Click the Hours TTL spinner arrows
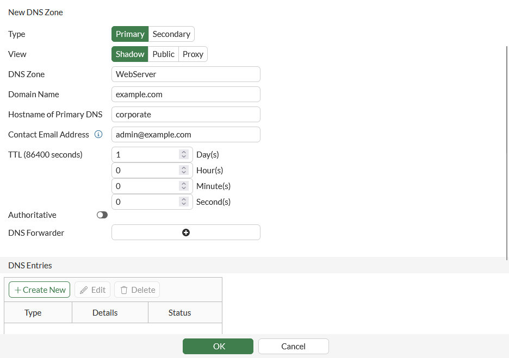The width and height of the screenshot is (509, 358). [184, 171]
